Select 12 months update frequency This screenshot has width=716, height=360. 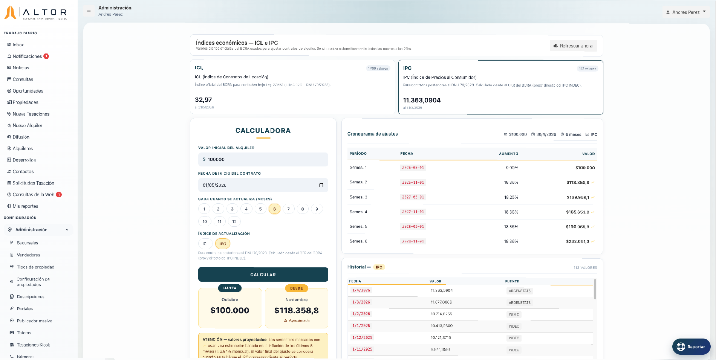coord(234,222)
